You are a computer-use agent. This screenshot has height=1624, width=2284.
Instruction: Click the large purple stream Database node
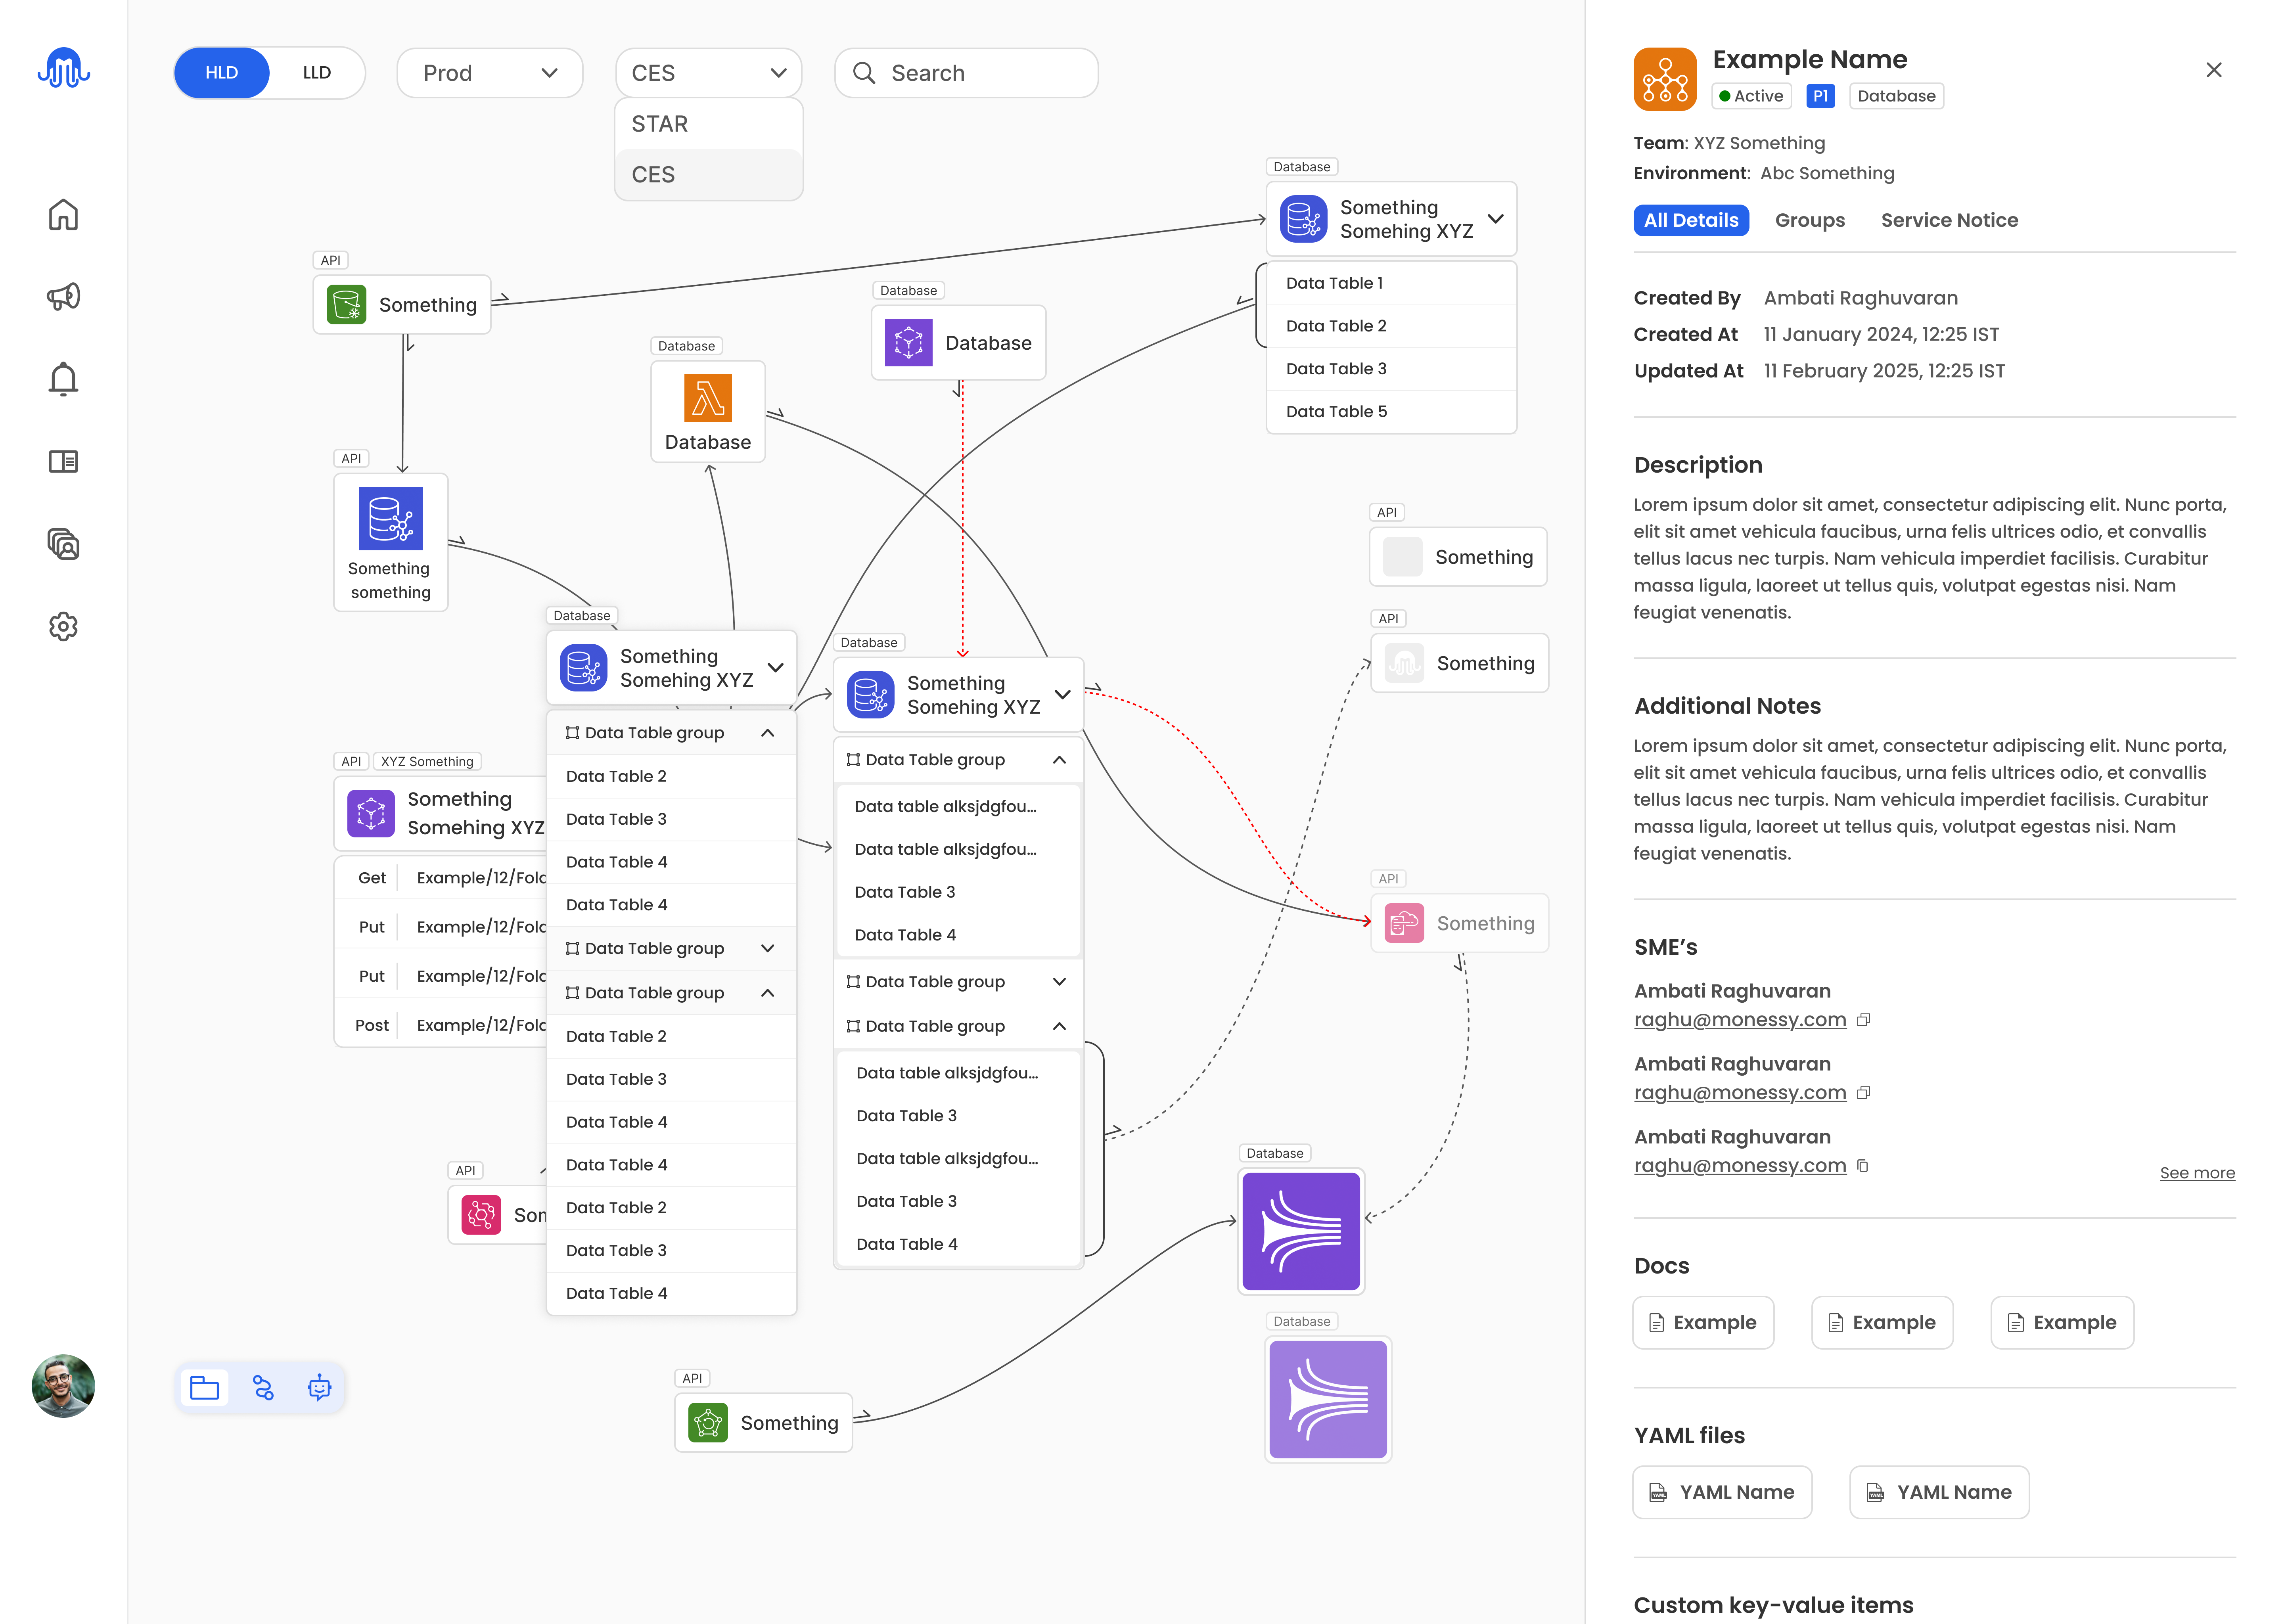[1301, 1231]
